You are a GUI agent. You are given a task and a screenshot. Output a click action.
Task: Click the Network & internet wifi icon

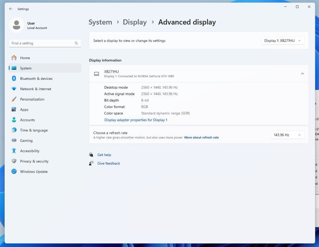14,89
